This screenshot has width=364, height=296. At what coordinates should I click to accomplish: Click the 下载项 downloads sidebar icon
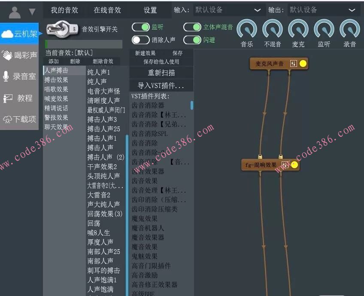(19, 119)
